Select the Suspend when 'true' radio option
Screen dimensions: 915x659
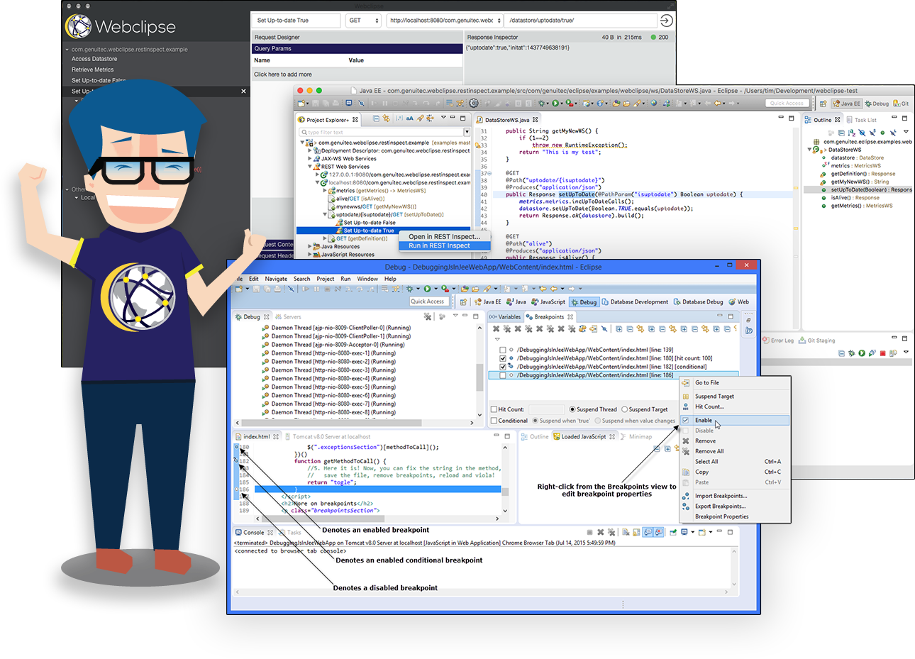(536, 421)
